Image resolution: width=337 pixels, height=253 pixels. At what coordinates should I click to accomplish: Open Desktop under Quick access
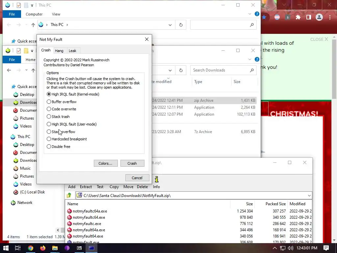(x=24, y=95)
